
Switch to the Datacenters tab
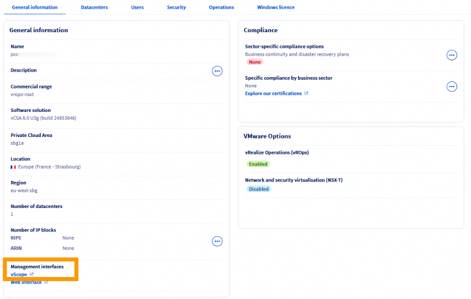94,8
